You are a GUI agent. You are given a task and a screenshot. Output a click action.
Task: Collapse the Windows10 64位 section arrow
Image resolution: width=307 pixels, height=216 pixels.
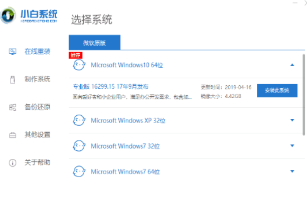click(x=292, y=65)
